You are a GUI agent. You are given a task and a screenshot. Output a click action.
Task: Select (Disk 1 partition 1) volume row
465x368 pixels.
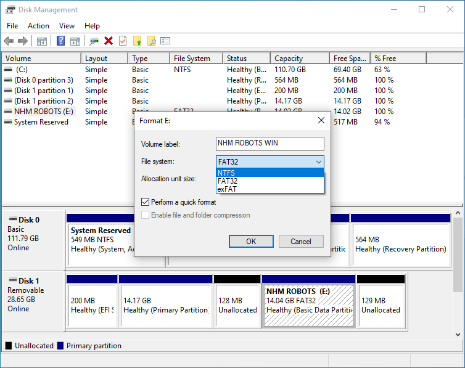pyautogui.click(x=44, y=91)
